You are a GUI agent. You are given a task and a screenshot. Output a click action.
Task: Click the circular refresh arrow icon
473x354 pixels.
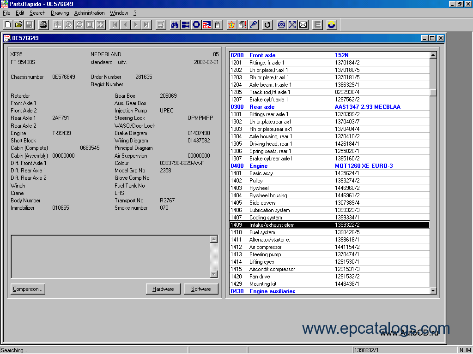[x=267, y=25]
